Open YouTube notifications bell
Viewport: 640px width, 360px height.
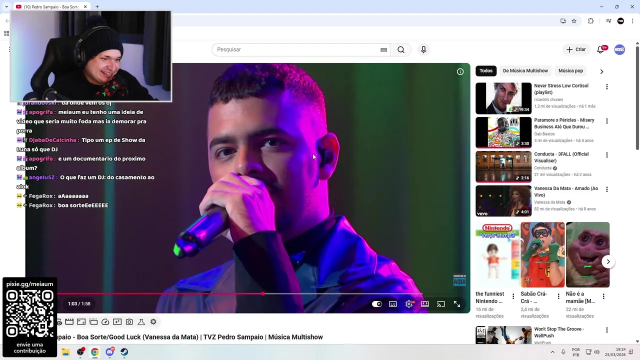point(601,49)
